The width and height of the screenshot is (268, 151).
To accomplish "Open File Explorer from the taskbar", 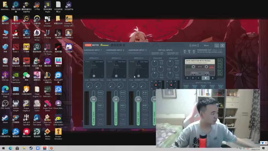I will click(x=24, y=148).
